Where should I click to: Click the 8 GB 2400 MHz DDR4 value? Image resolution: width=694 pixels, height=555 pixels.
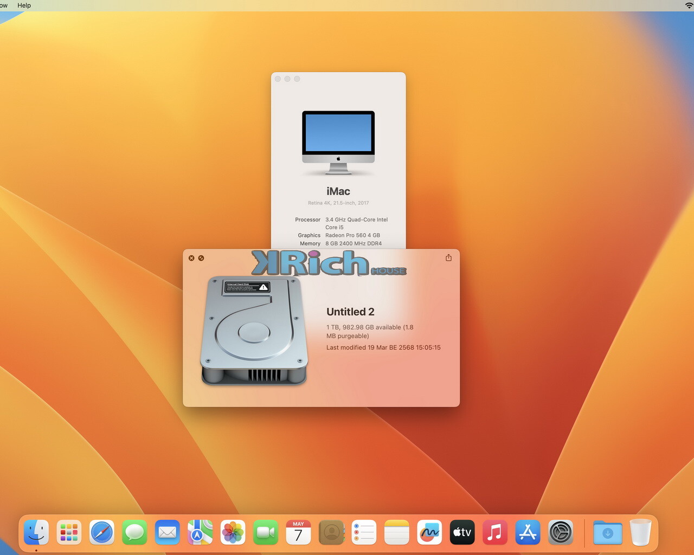(354, 243)
